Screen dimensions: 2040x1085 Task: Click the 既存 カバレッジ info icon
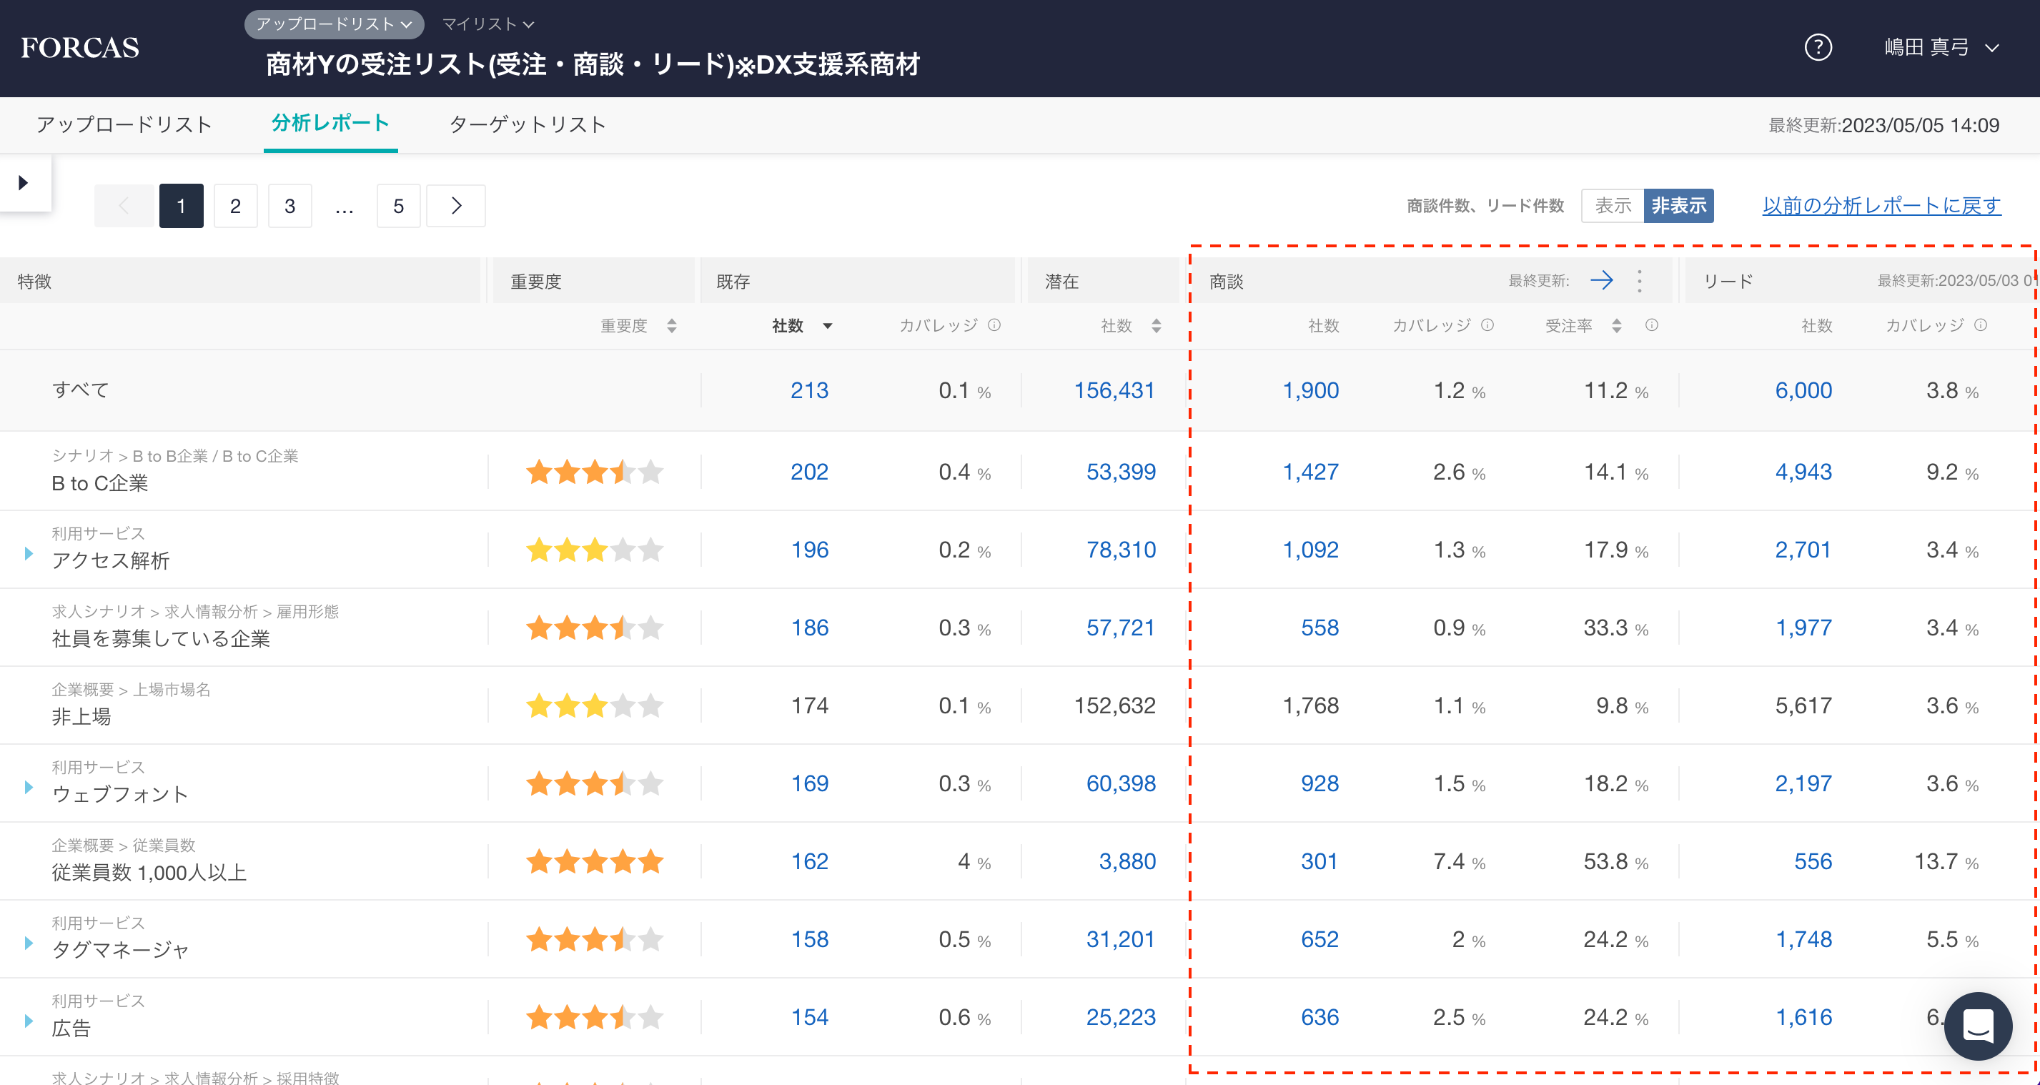coord(995,324)
